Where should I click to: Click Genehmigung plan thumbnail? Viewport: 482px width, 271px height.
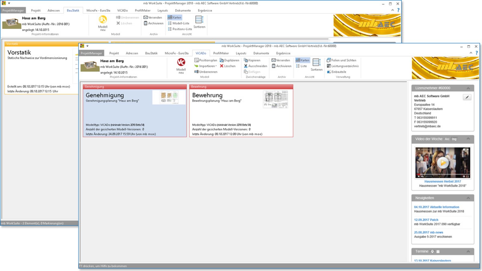pos(169,97)
